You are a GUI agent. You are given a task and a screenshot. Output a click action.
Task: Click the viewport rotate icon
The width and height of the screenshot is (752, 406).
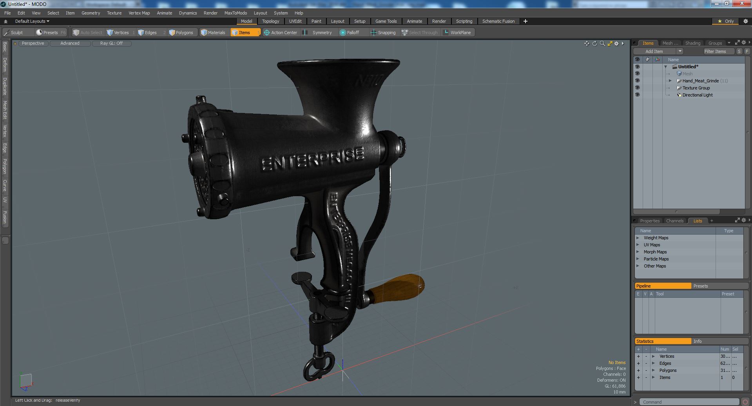[594, 44]
